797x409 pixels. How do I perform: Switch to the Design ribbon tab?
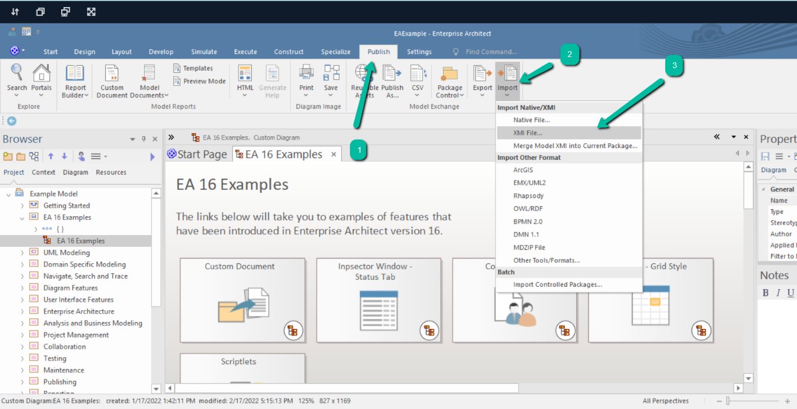pos(85,52)
